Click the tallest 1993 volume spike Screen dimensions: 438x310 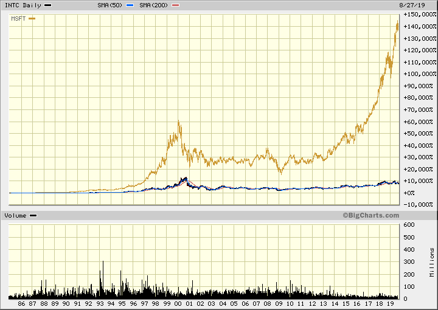tap(103, 279)
